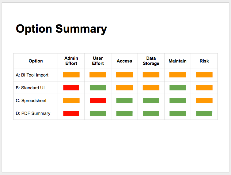The width and height of the screenshot is (231, 175).
Task: Select orange Risk bar for BI Tool Import
Action: coord(204,75)
